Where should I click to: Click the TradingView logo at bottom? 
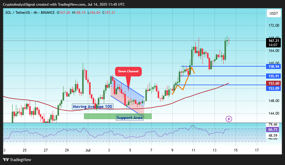click(17, 160)
